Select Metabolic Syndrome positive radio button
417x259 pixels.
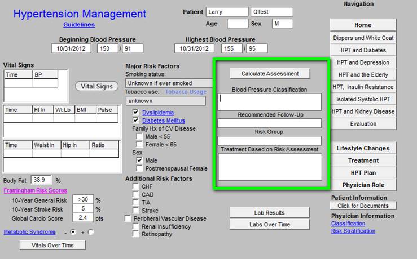point(91,232)
